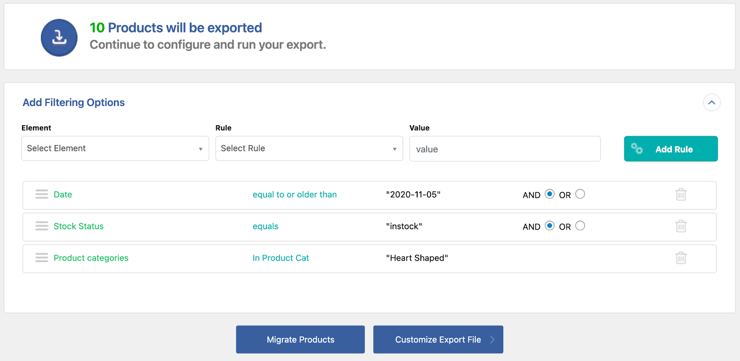
Task: Remove the Product categories rule via trash
Action: click(x=681, y=258)
